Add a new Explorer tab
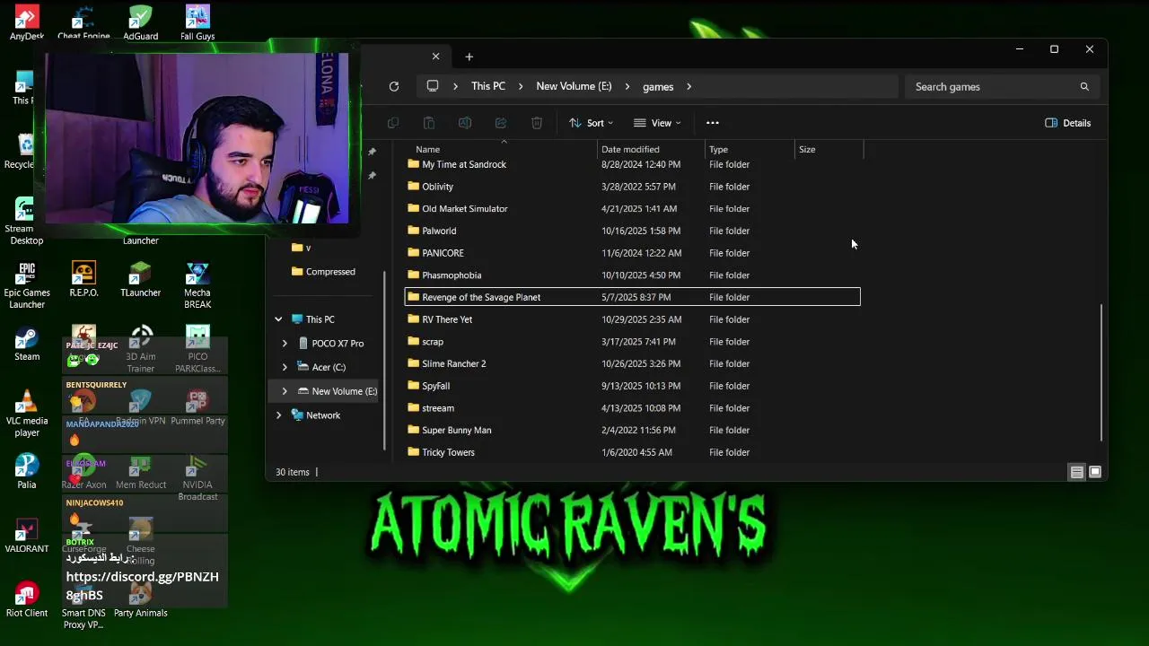Screen dimensions: 1149x646 [469, 57]
